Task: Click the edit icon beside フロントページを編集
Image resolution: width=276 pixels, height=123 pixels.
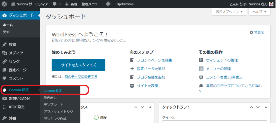Action: pos(132,60)
